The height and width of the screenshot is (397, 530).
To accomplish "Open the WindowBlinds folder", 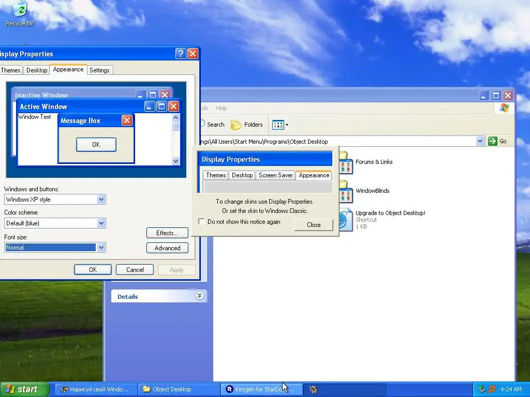I will tap(364, 191).
